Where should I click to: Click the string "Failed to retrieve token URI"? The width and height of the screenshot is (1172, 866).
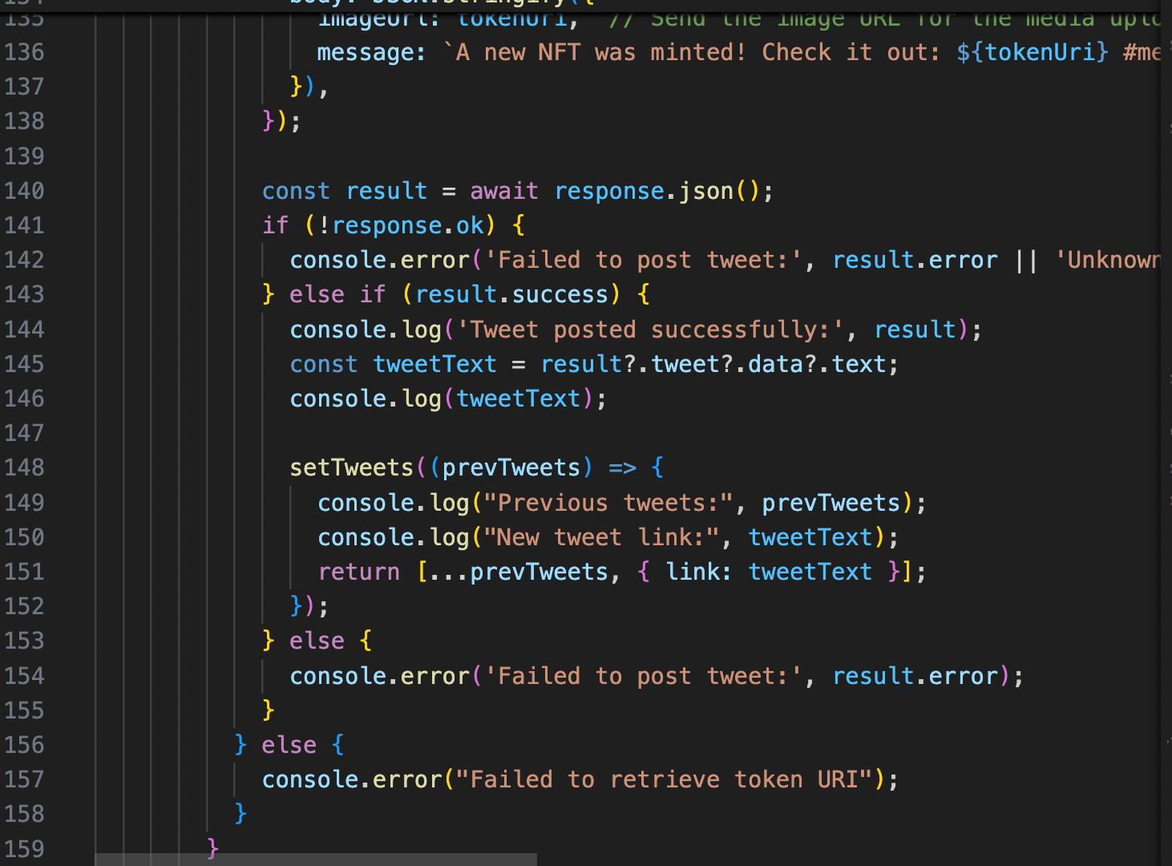(x=664, y=779)
